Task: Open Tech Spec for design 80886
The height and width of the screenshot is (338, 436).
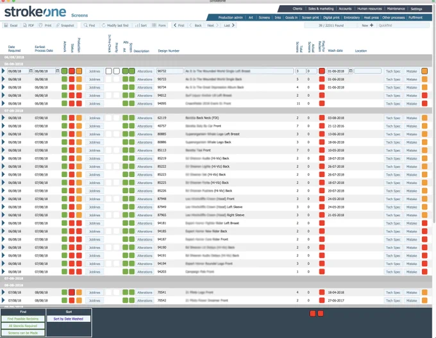Action: [393, 142]
